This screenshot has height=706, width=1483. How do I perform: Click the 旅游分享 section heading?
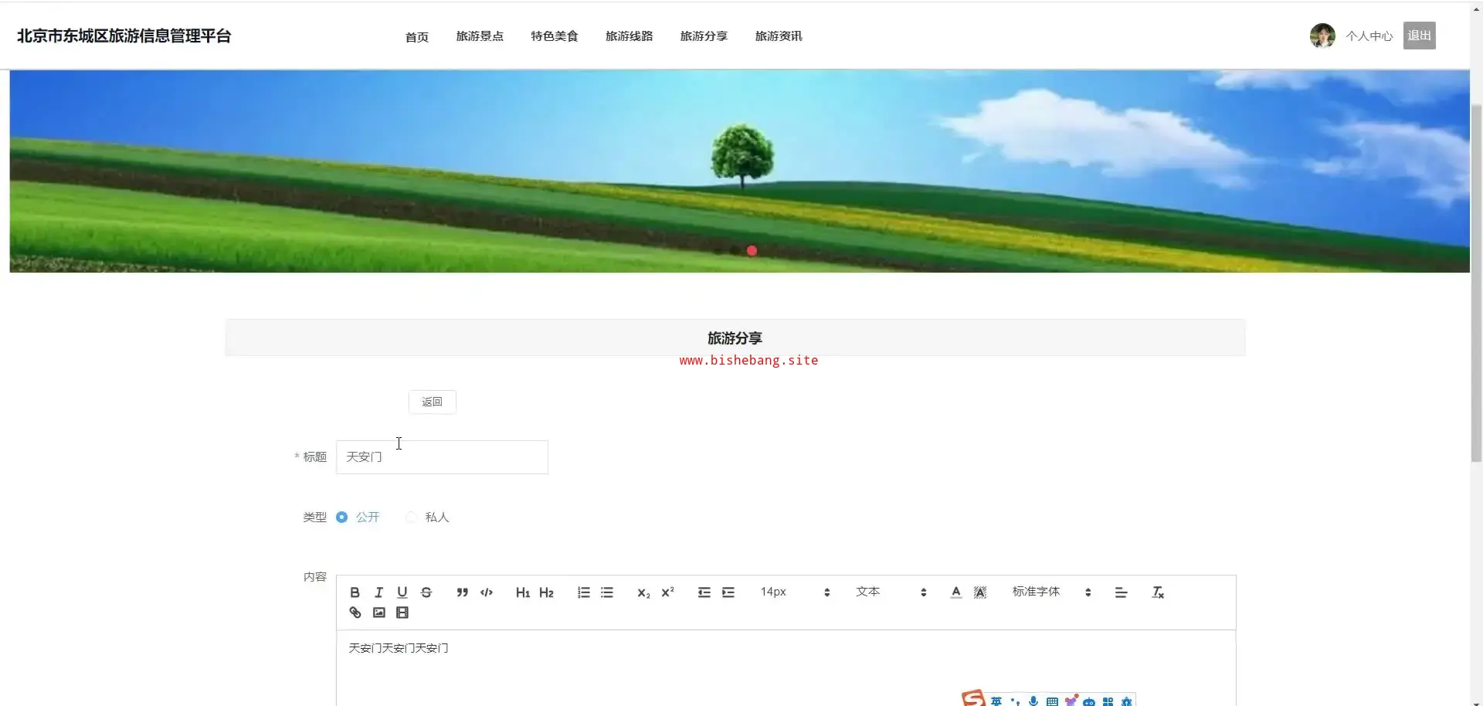735,338
